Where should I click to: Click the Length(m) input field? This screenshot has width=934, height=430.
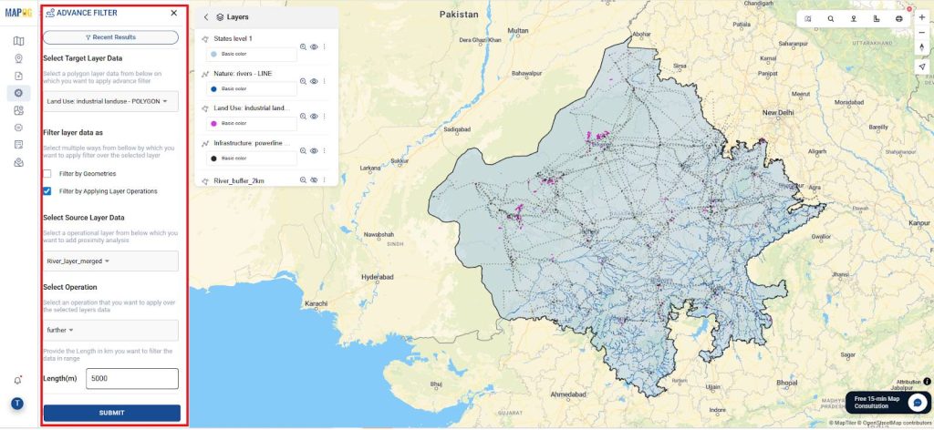pyautogui.click(x=132, y=379)
